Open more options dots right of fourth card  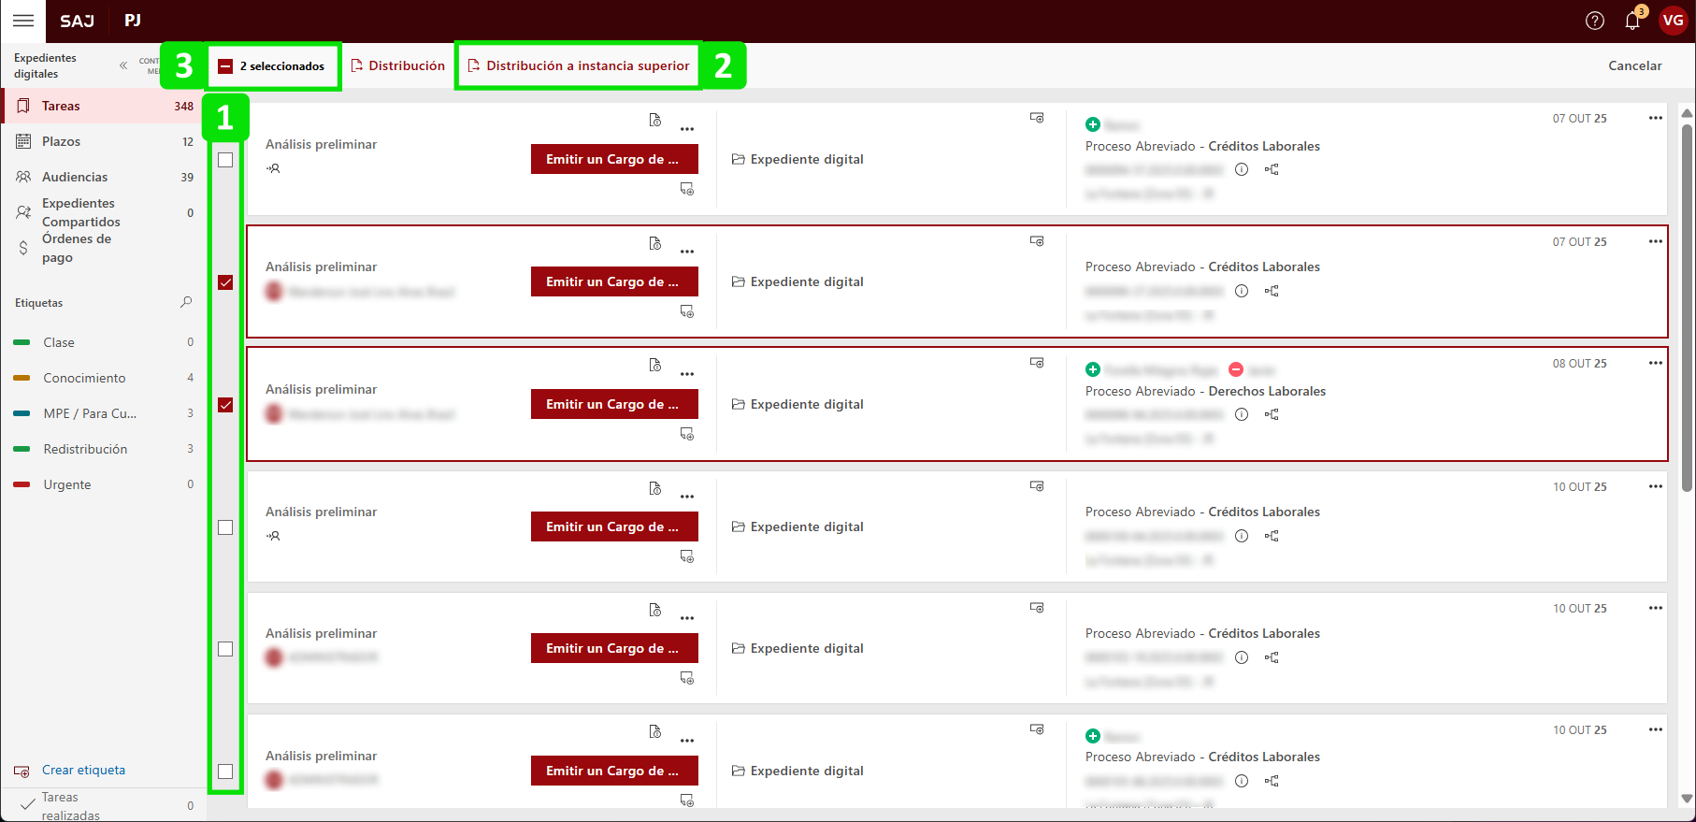point(1656,486)
